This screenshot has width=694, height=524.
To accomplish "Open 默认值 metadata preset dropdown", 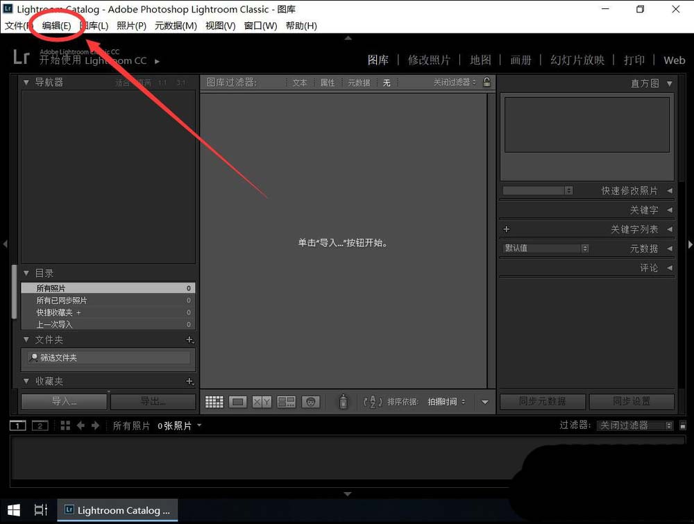I will click(545, 248).
